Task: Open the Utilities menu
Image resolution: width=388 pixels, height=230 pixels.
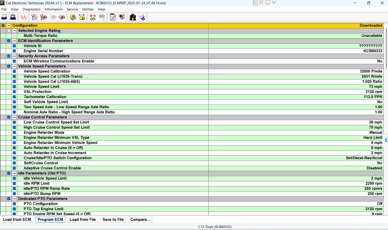Action: coord(88,9)
